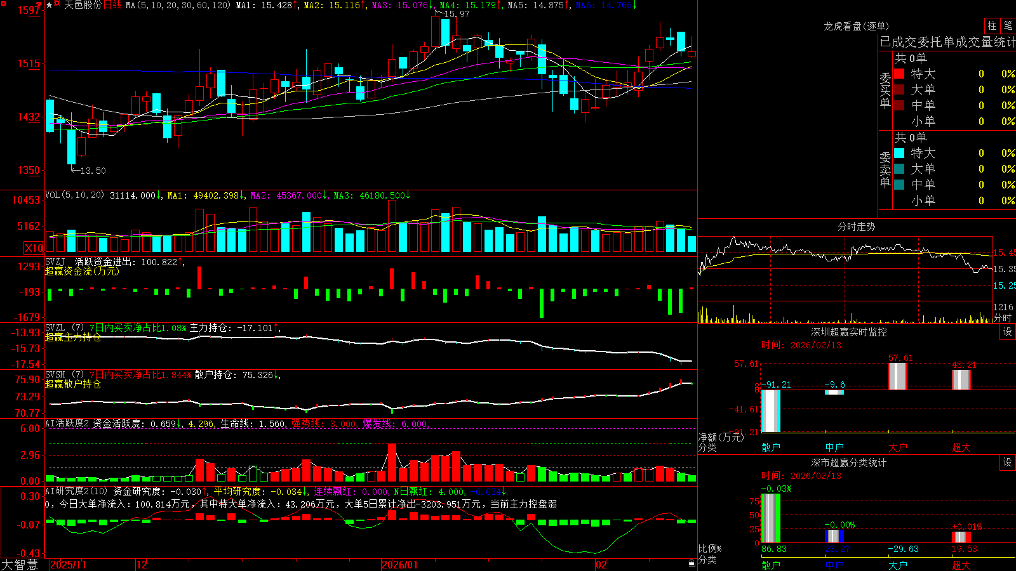Click the 深圳超赢实时监控 panel title

point(848,332)
